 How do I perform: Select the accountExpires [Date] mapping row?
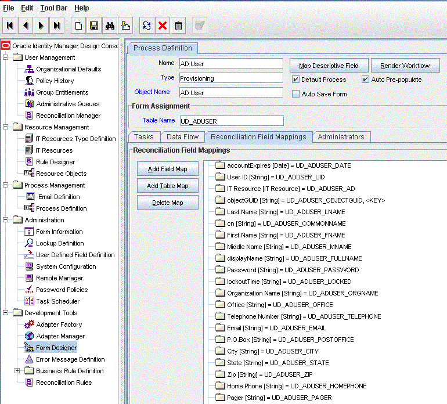[x=283, y=165]
